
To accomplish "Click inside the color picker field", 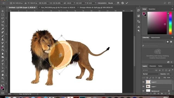I will pyautogui.click(x=157, y=23).
